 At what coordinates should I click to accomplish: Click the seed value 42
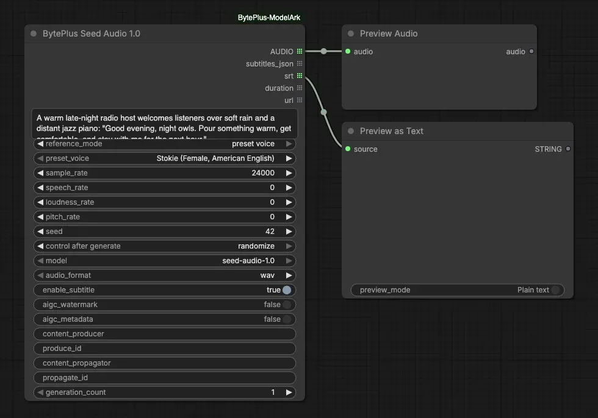click(x=270, y=232)
